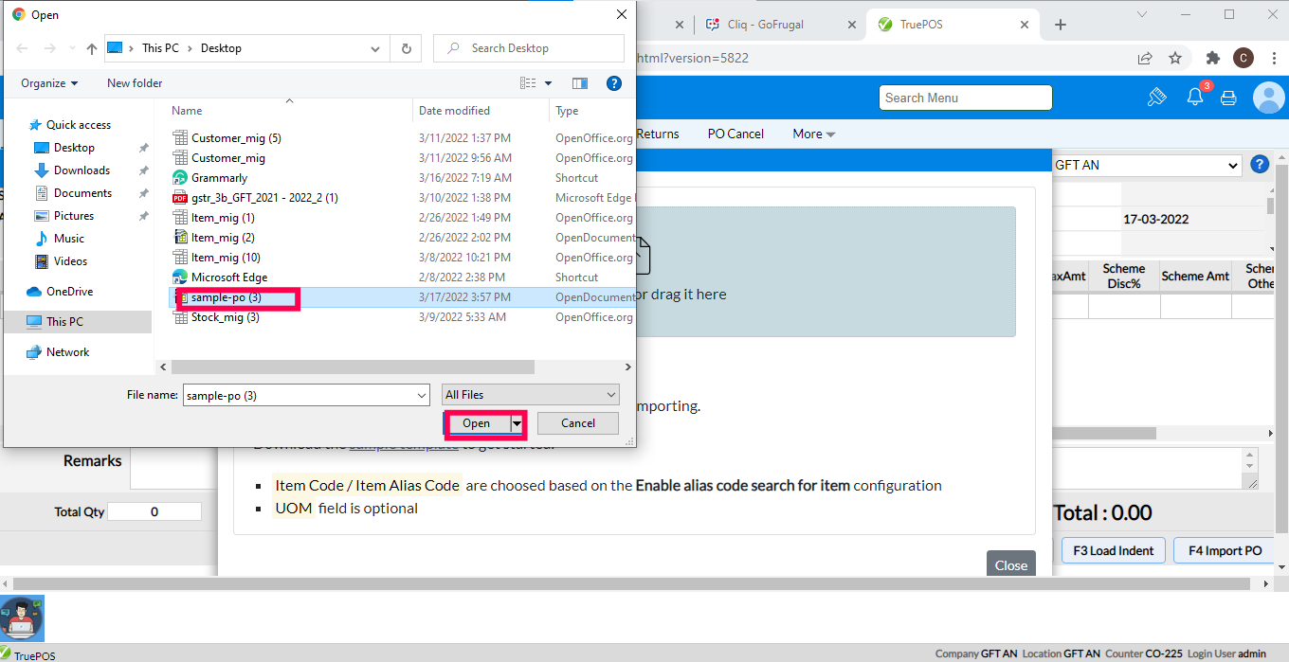
Task: Click the TruePOS edit tool icon
Action: pos(1156,97)
